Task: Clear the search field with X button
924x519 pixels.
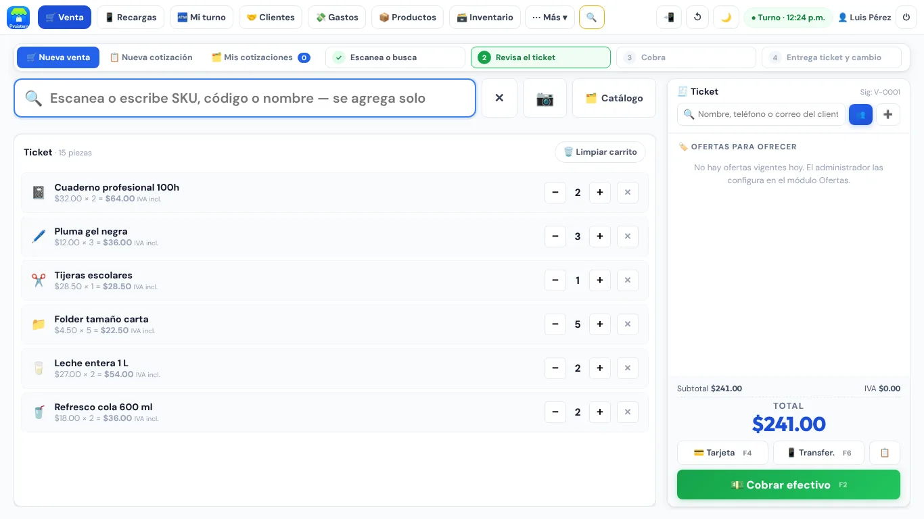Action: pyautogui.click(x=499, y=98)
